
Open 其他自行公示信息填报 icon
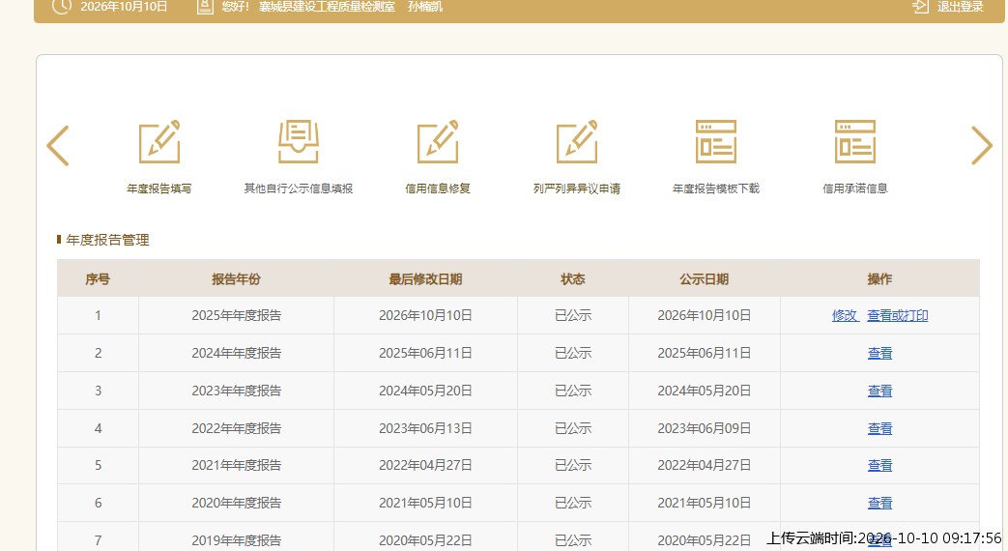click(x=299, y=141)
